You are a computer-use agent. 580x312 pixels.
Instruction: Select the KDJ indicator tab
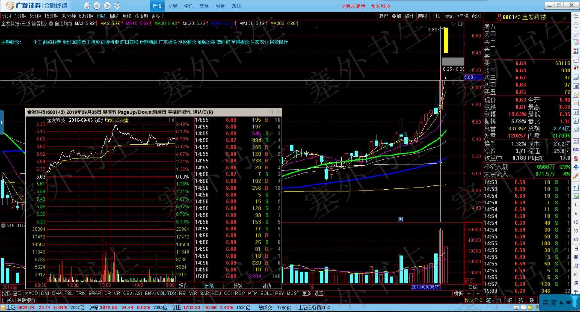216,293
